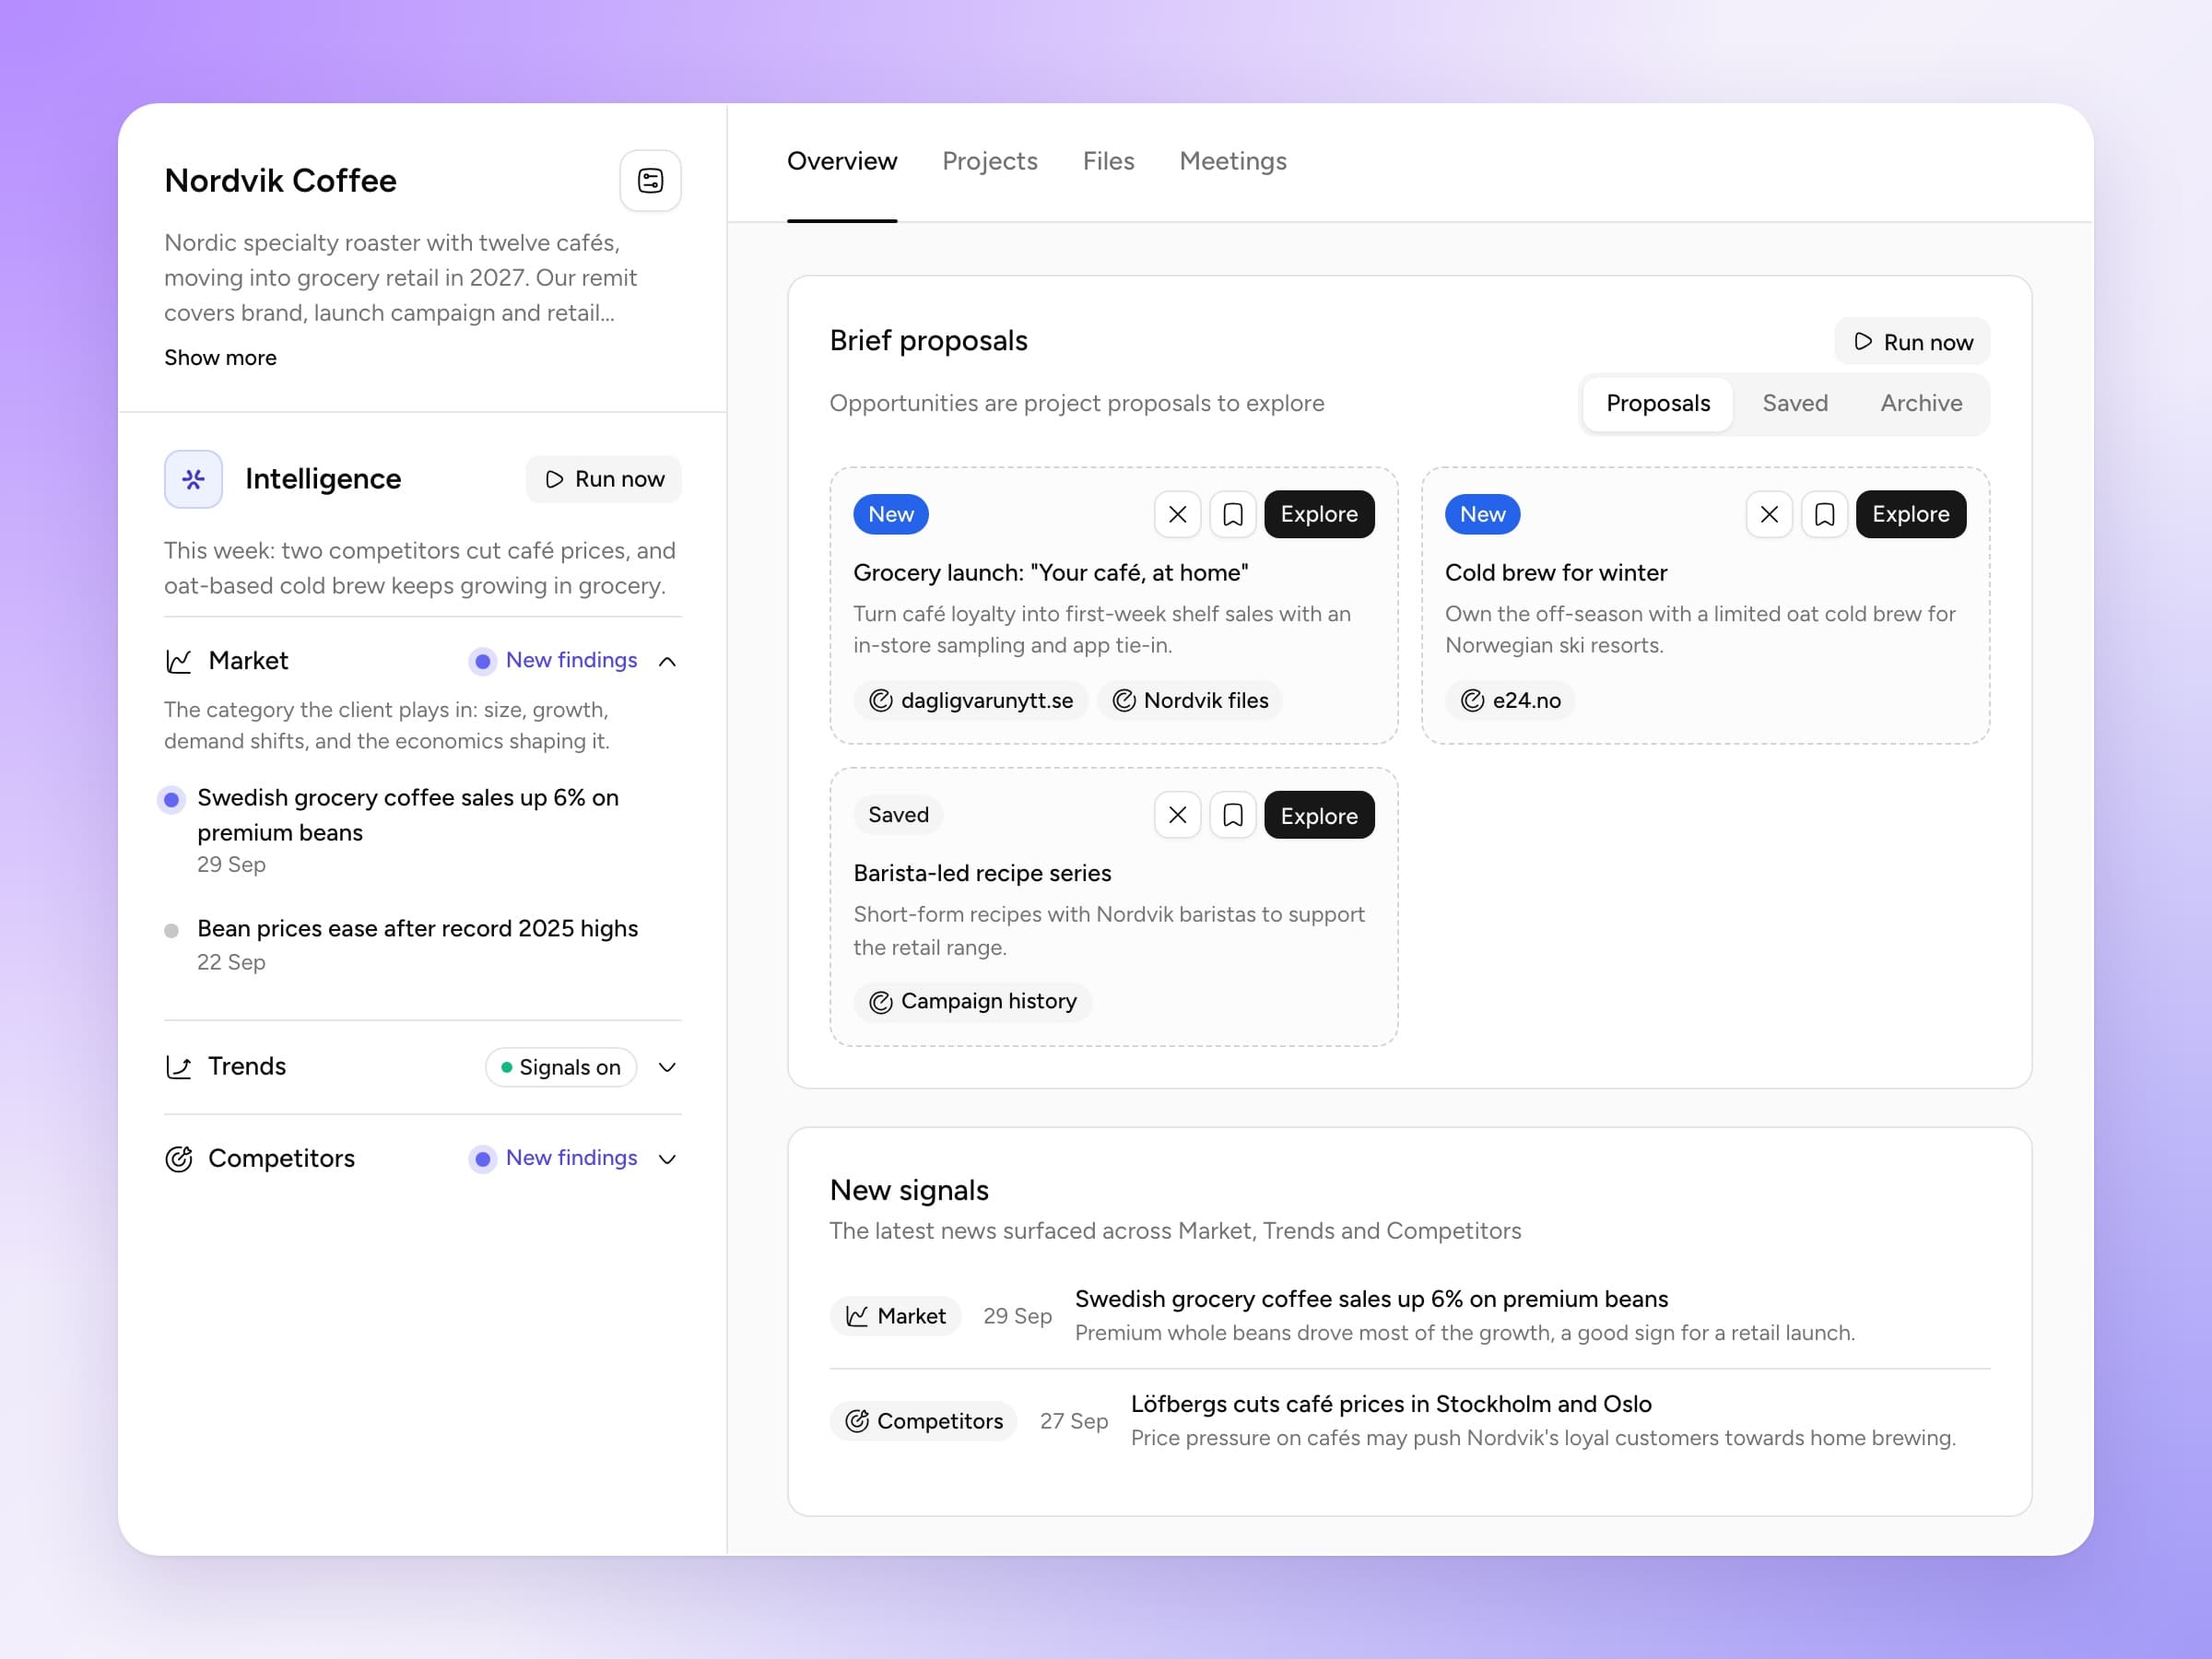This screenshot has width=2212, height=1659.
Task: Open the Files tab
Action: coord(1108,161)
